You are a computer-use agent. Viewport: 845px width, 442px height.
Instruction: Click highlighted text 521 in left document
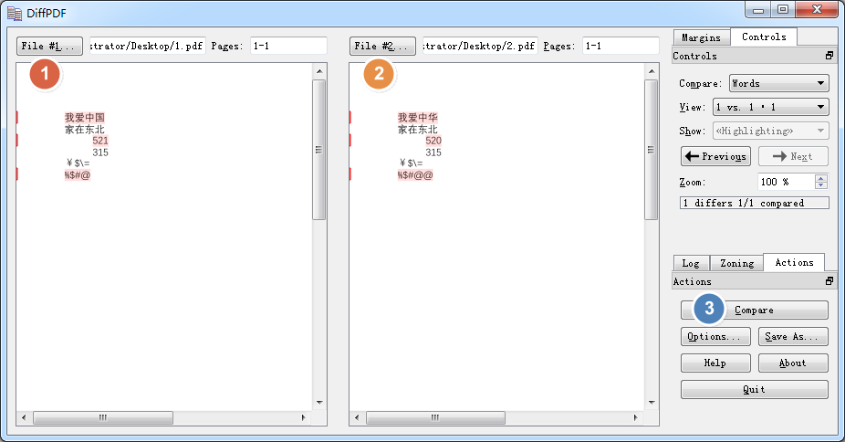point(100,141)
